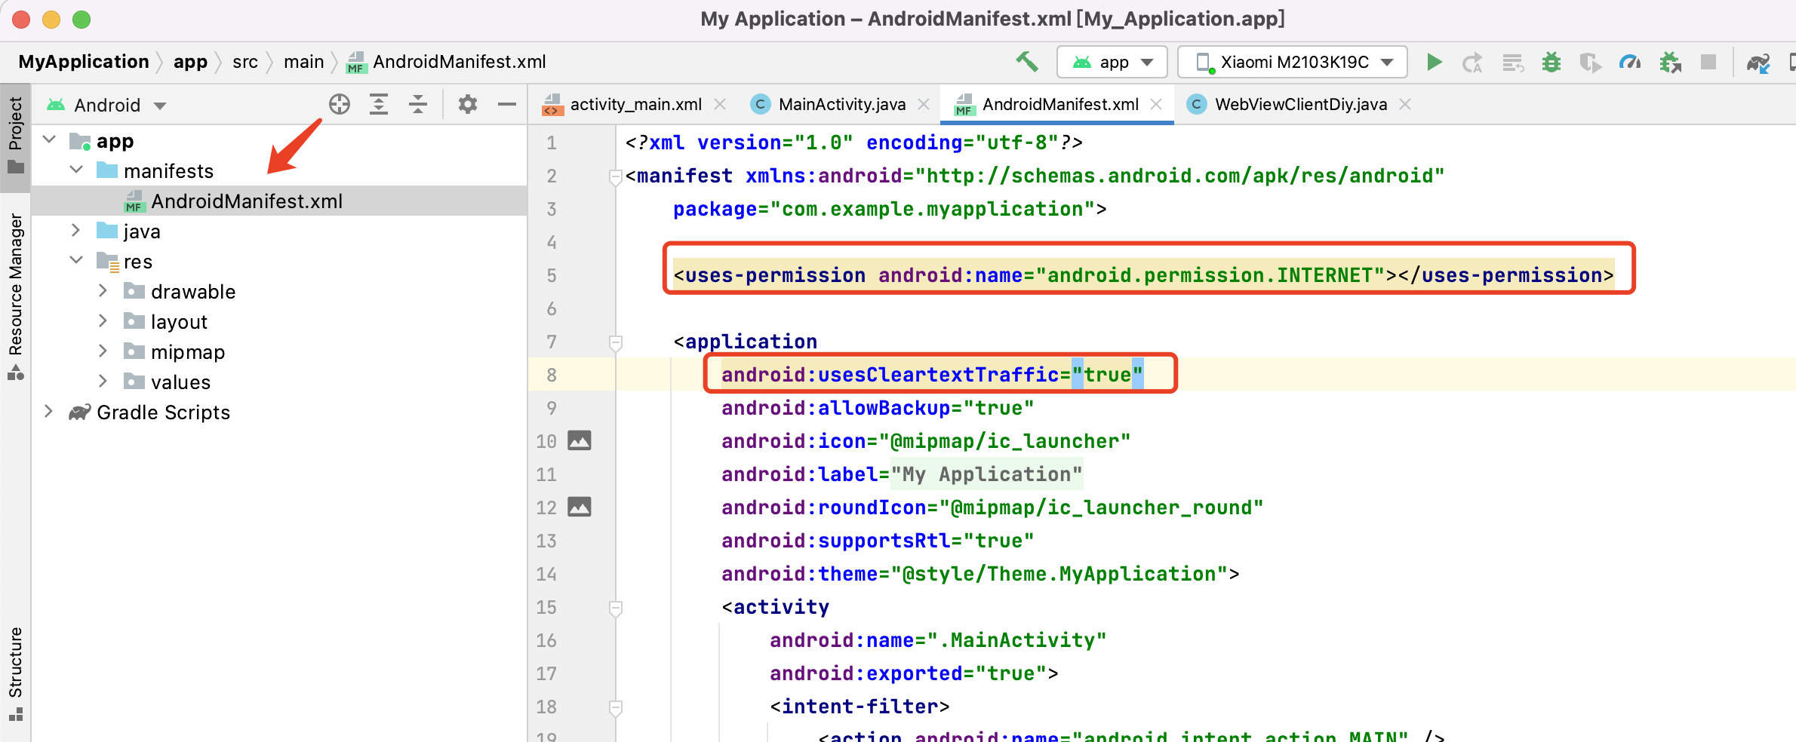This screenshot has height=742, width=1796.
Task: Click Select Opened File target icon
Action: (340, 104)
